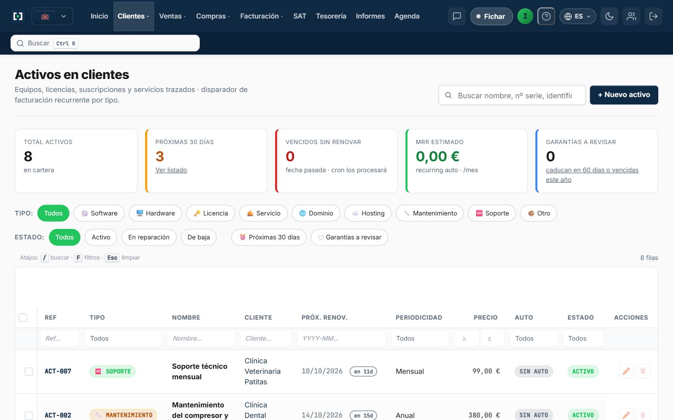
Task: Open the help question mark icon
Action: (x=546, y=16)
